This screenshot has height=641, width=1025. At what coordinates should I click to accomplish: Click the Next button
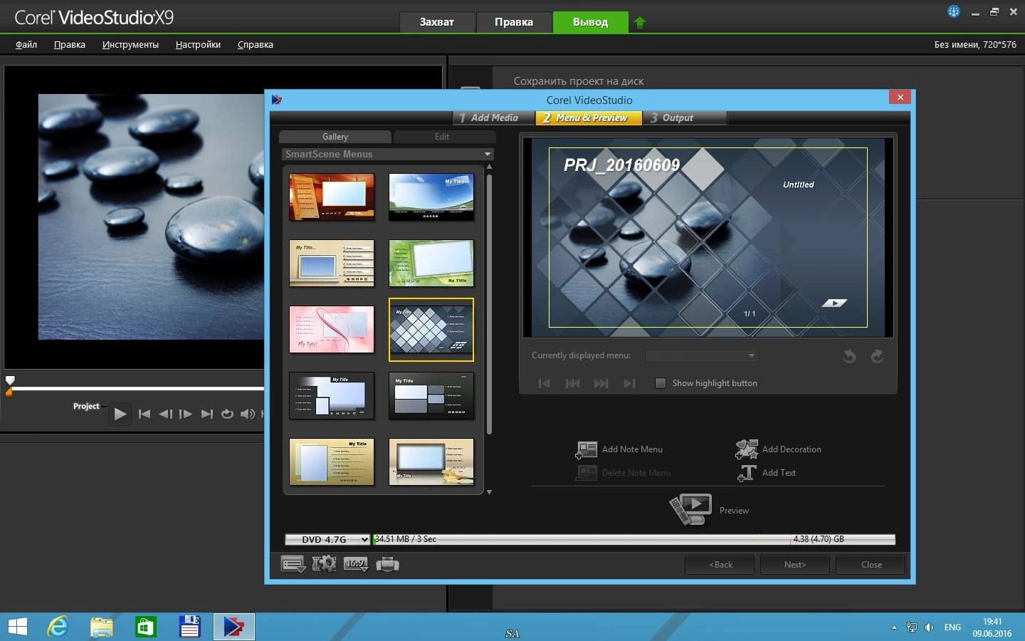click(x=795, y=565)
